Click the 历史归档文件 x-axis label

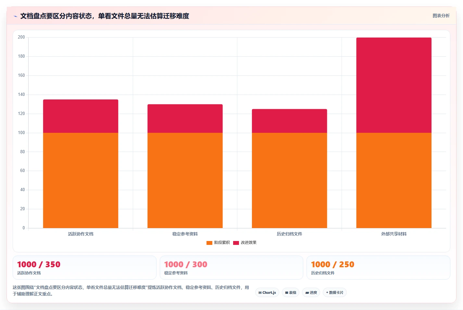click(x=289, y=234)
